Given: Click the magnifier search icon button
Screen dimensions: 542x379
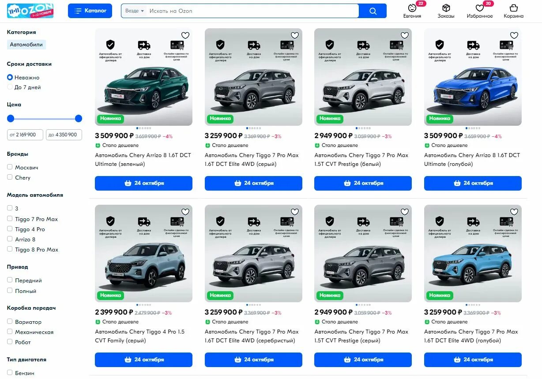Looking at the screenshot, I should pos(373,11).
